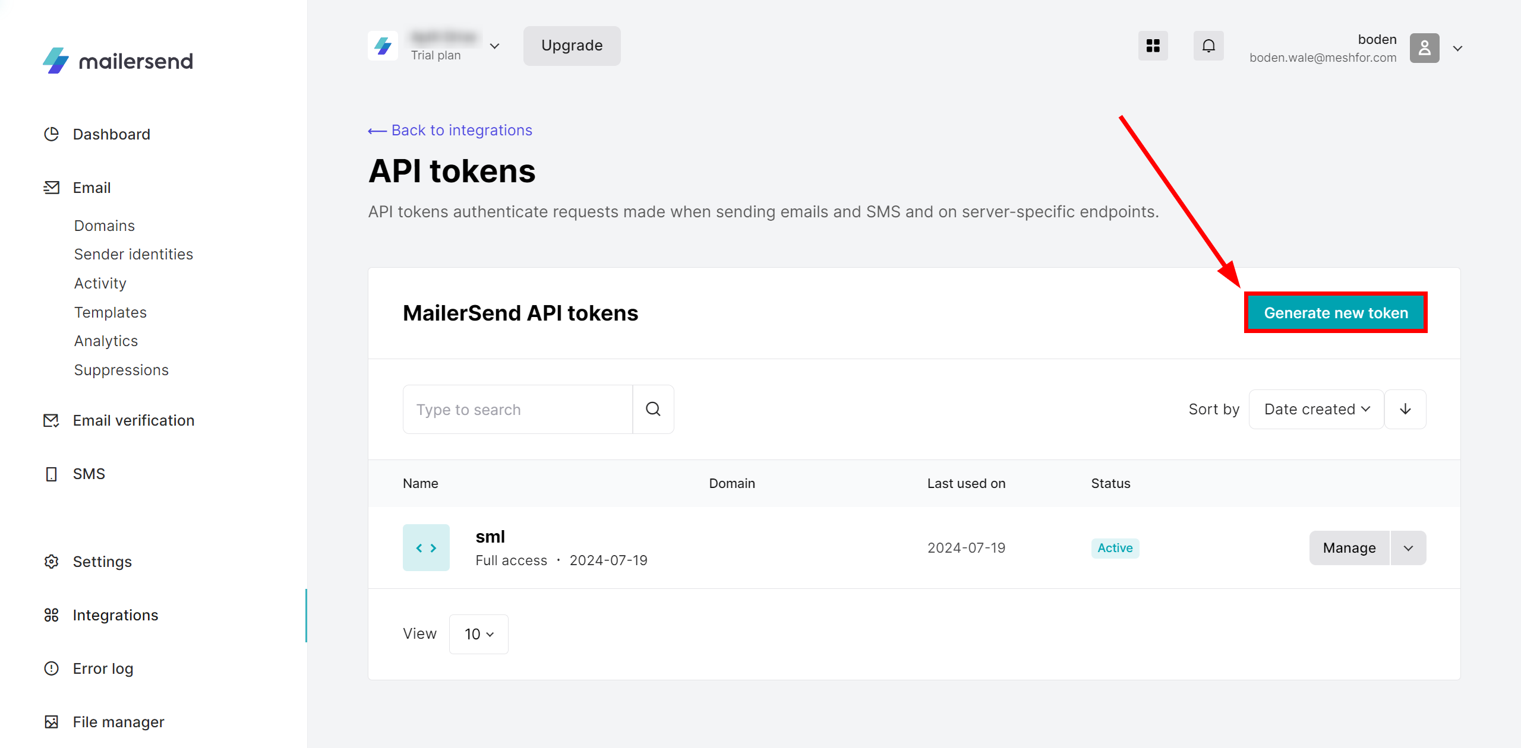The image size is (1521, 748).
Task: Change View rows per page dropdown
Action: (478, 634)
